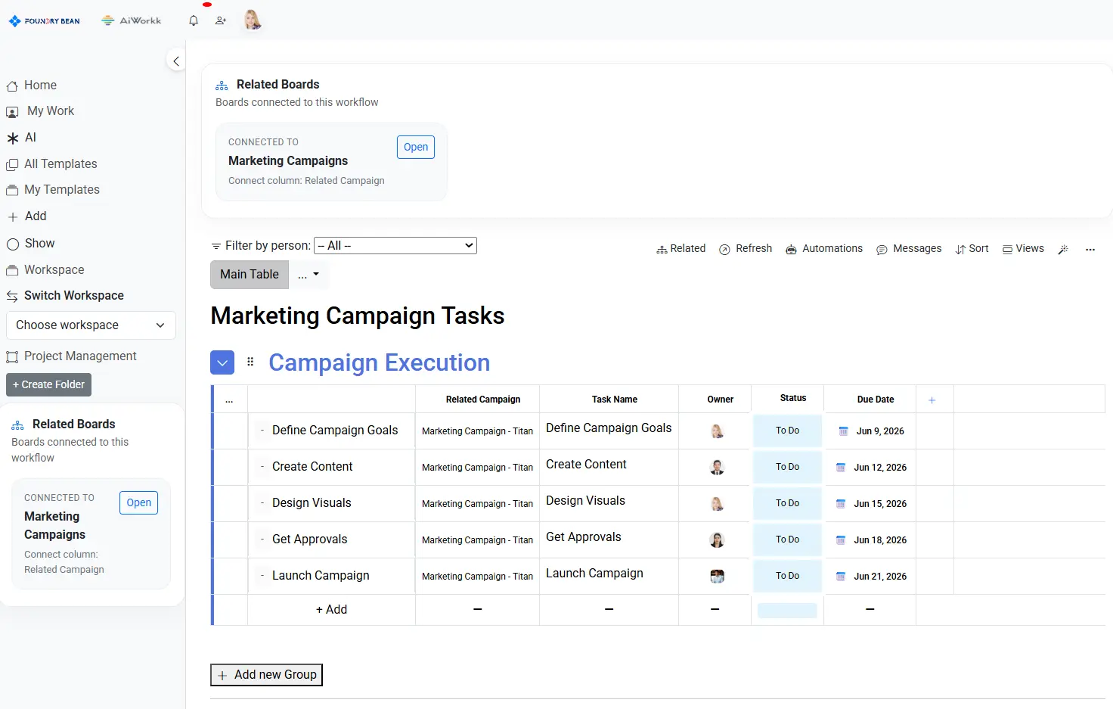Open calendar icon for Jun 9, 2026

[843, 431]
